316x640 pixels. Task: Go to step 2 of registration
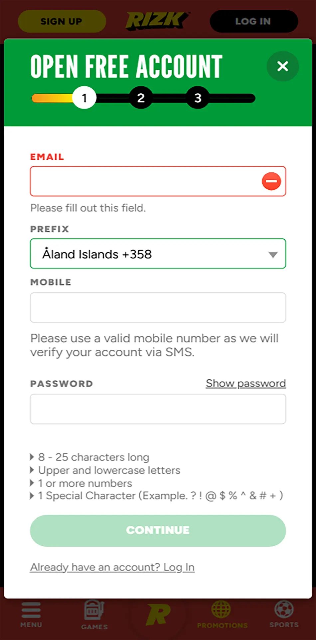(141, 98)
